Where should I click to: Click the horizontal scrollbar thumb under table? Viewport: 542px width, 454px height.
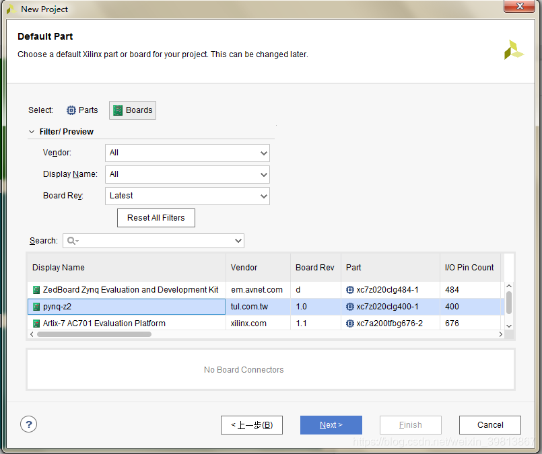tap(94, 334)
